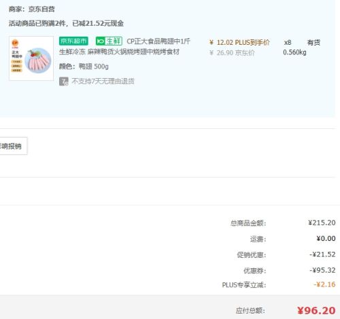The height and width of the screenshot is (319, 340).
Task: Click the 报销 button on the left edge
Action: coord(14,146)
